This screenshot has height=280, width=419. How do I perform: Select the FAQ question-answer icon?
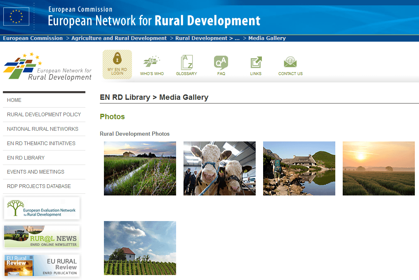click(x=221, y=64)
